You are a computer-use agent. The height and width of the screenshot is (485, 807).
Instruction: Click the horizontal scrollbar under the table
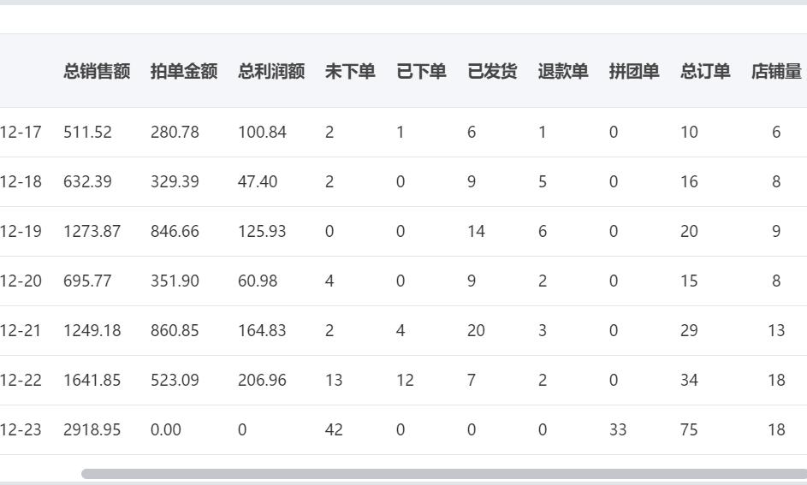[x=443, y=473]
